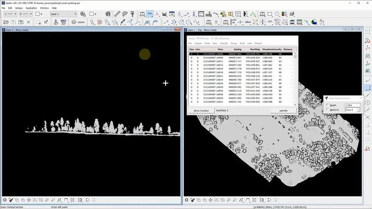Open the Edit menu
The height and width of the screenshot is (209, 372).
coord(10,8)
